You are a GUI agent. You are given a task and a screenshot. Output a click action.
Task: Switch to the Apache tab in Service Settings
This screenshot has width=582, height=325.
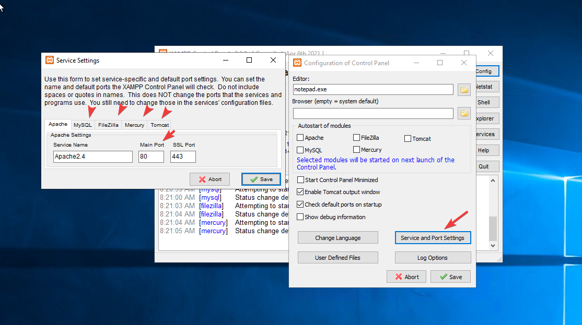pos(58,124)
